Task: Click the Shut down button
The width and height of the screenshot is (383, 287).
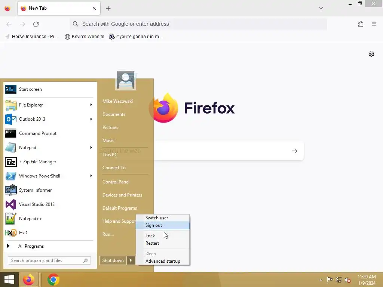Action: pyautogui.click(x=113, y=260)
